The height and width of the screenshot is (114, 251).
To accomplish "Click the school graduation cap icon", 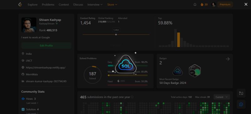I will pyautogui.click(x=23, y=61).
